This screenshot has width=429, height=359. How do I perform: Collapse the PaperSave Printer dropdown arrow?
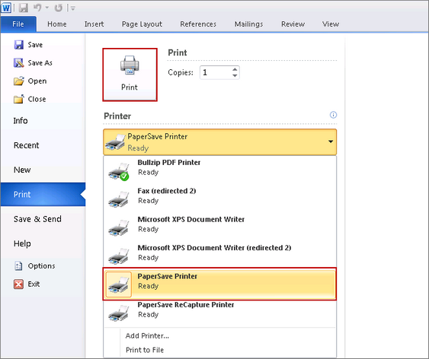(x=331, y=141)
